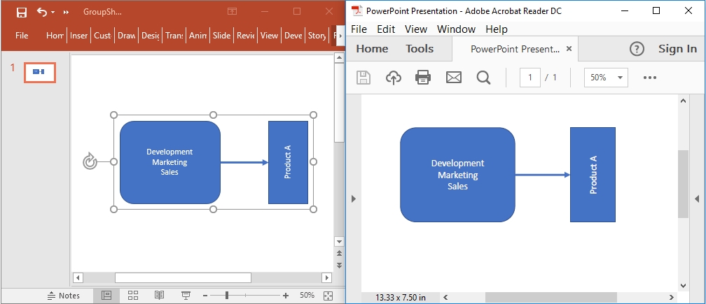This screenshot has width=706, height=304.
Task: Click the Undo arrow in PowerPoint
Action: [41, 12]
